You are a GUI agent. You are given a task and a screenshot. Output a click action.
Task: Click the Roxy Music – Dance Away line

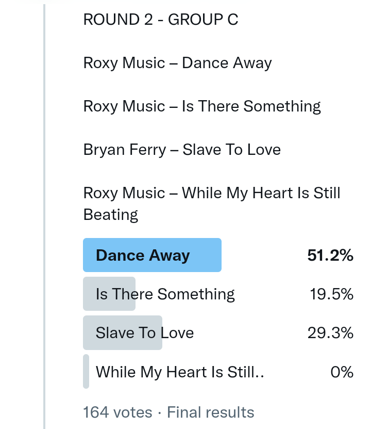tap(177, 63)
